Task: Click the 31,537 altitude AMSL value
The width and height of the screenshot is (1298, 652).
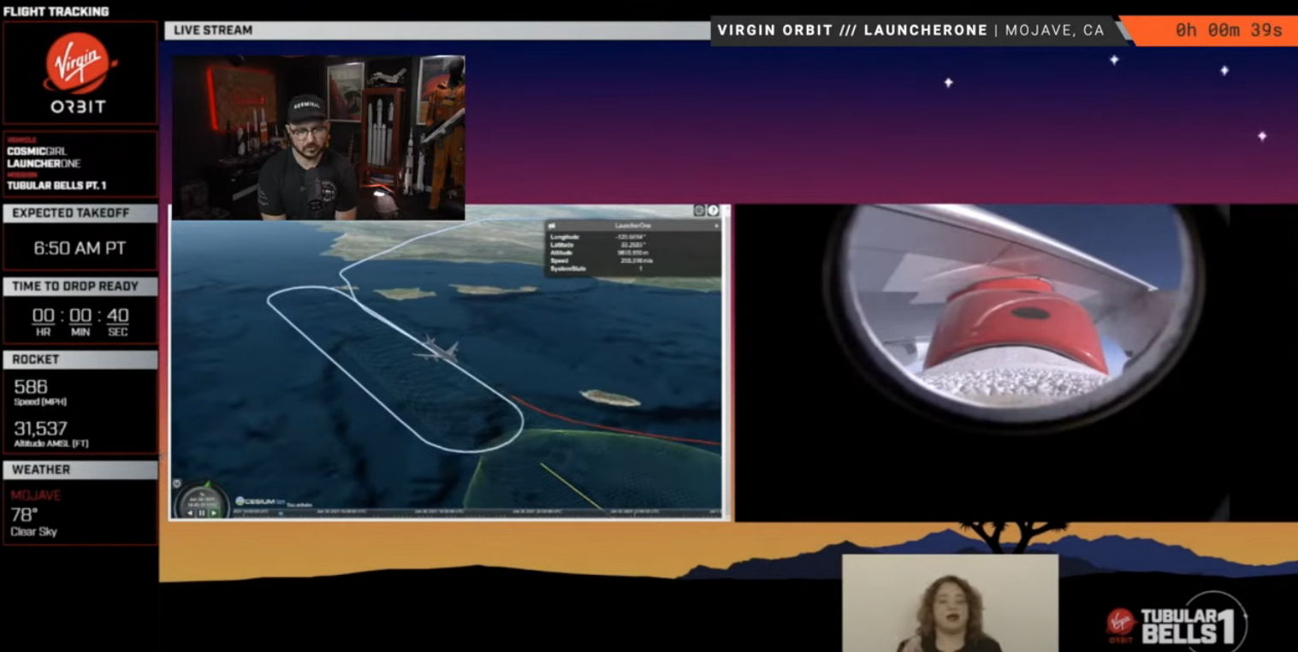Action: [40, 429]
